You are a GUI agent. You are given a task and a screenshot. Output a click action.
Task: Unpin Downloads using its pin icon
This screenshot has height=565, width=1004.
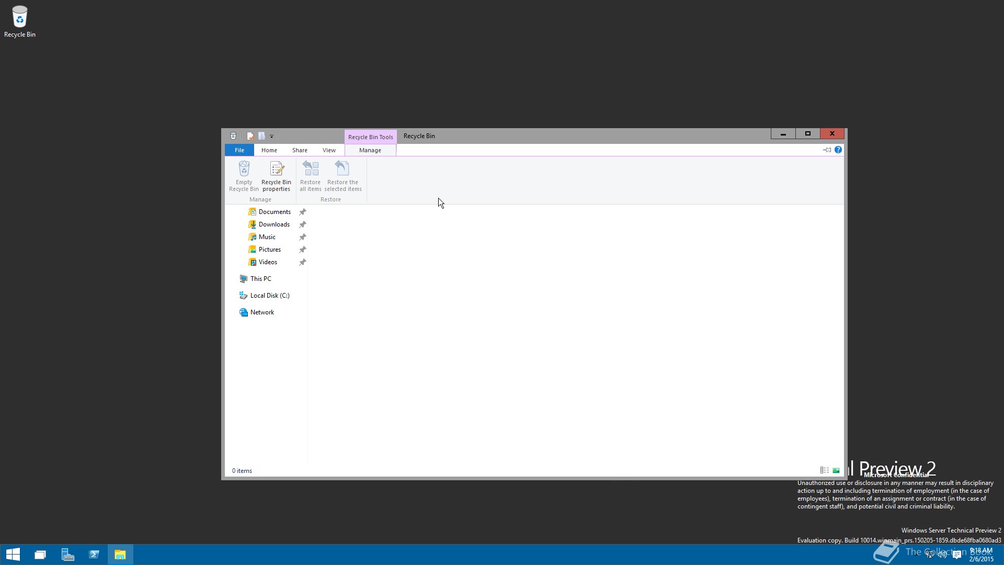click(x=302, y=224)
